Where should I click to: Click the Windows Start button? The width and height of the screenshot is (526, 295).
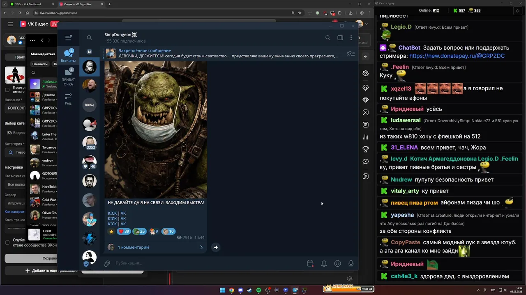click(x=222, y=290)
